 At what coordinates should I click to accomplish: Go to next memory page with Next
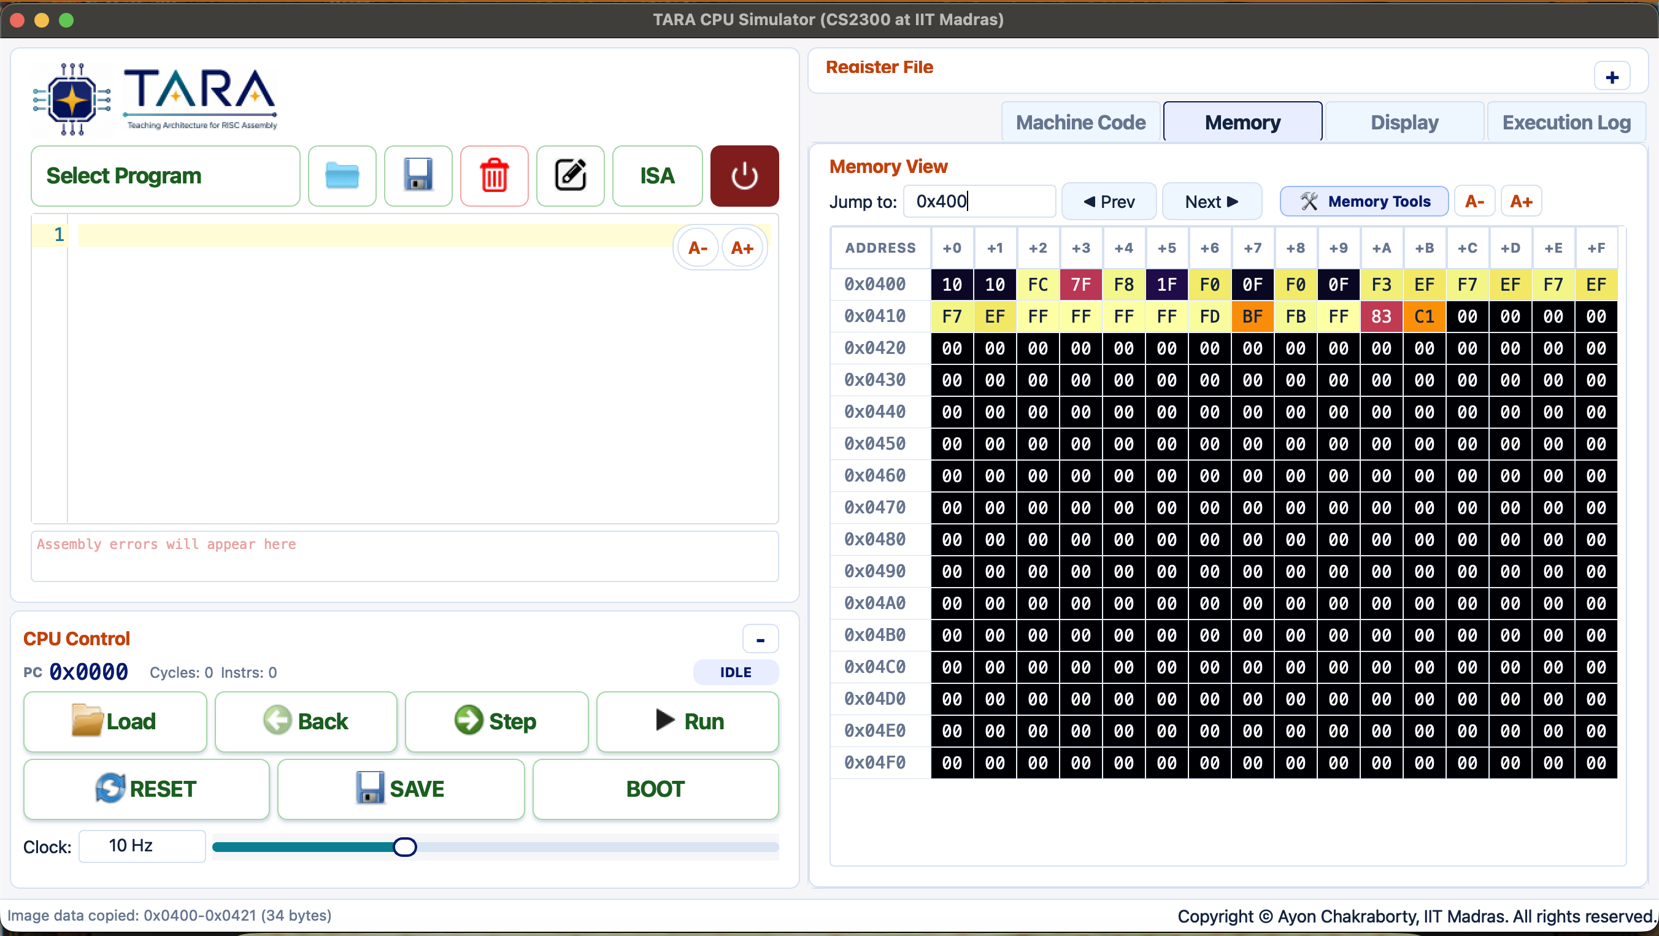[1211, 201]
